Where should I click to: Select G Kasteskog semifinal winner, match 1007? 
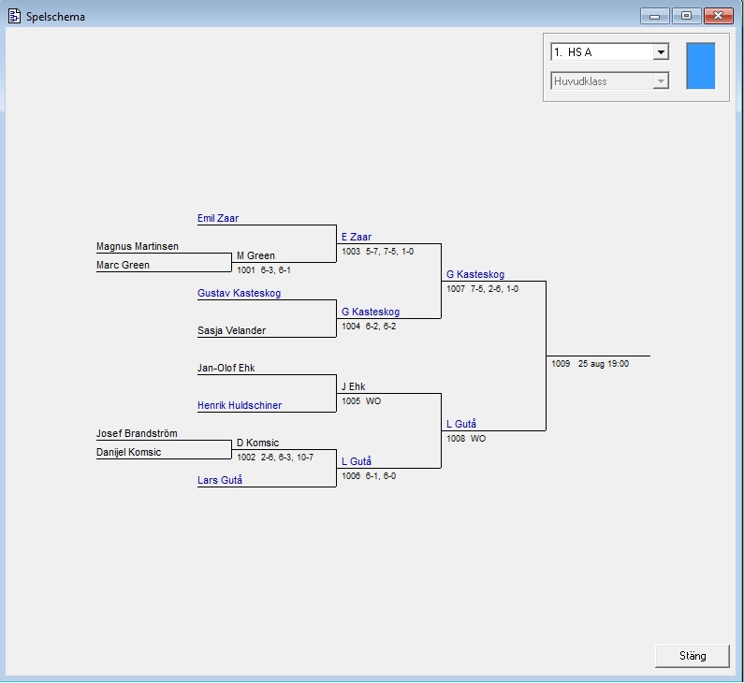click(475, 274)
